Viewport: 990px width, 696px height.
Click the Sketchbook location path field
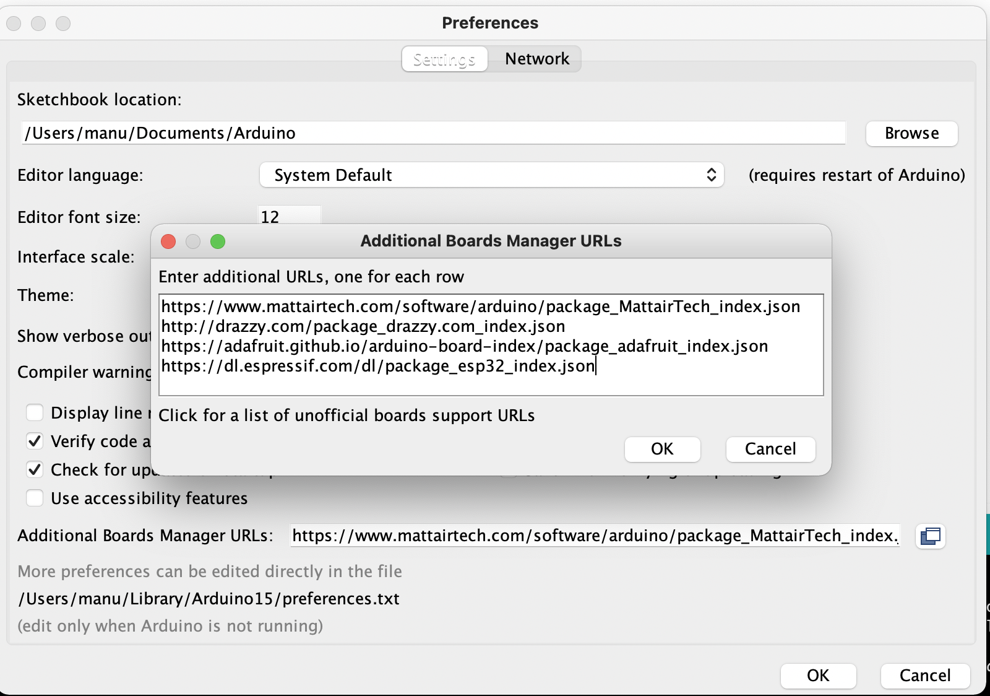point(434,133)
